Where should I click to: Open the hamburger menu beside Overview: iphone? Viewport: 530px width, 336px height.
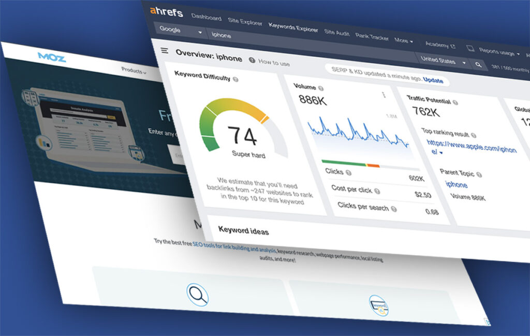[x=165, y=50]
